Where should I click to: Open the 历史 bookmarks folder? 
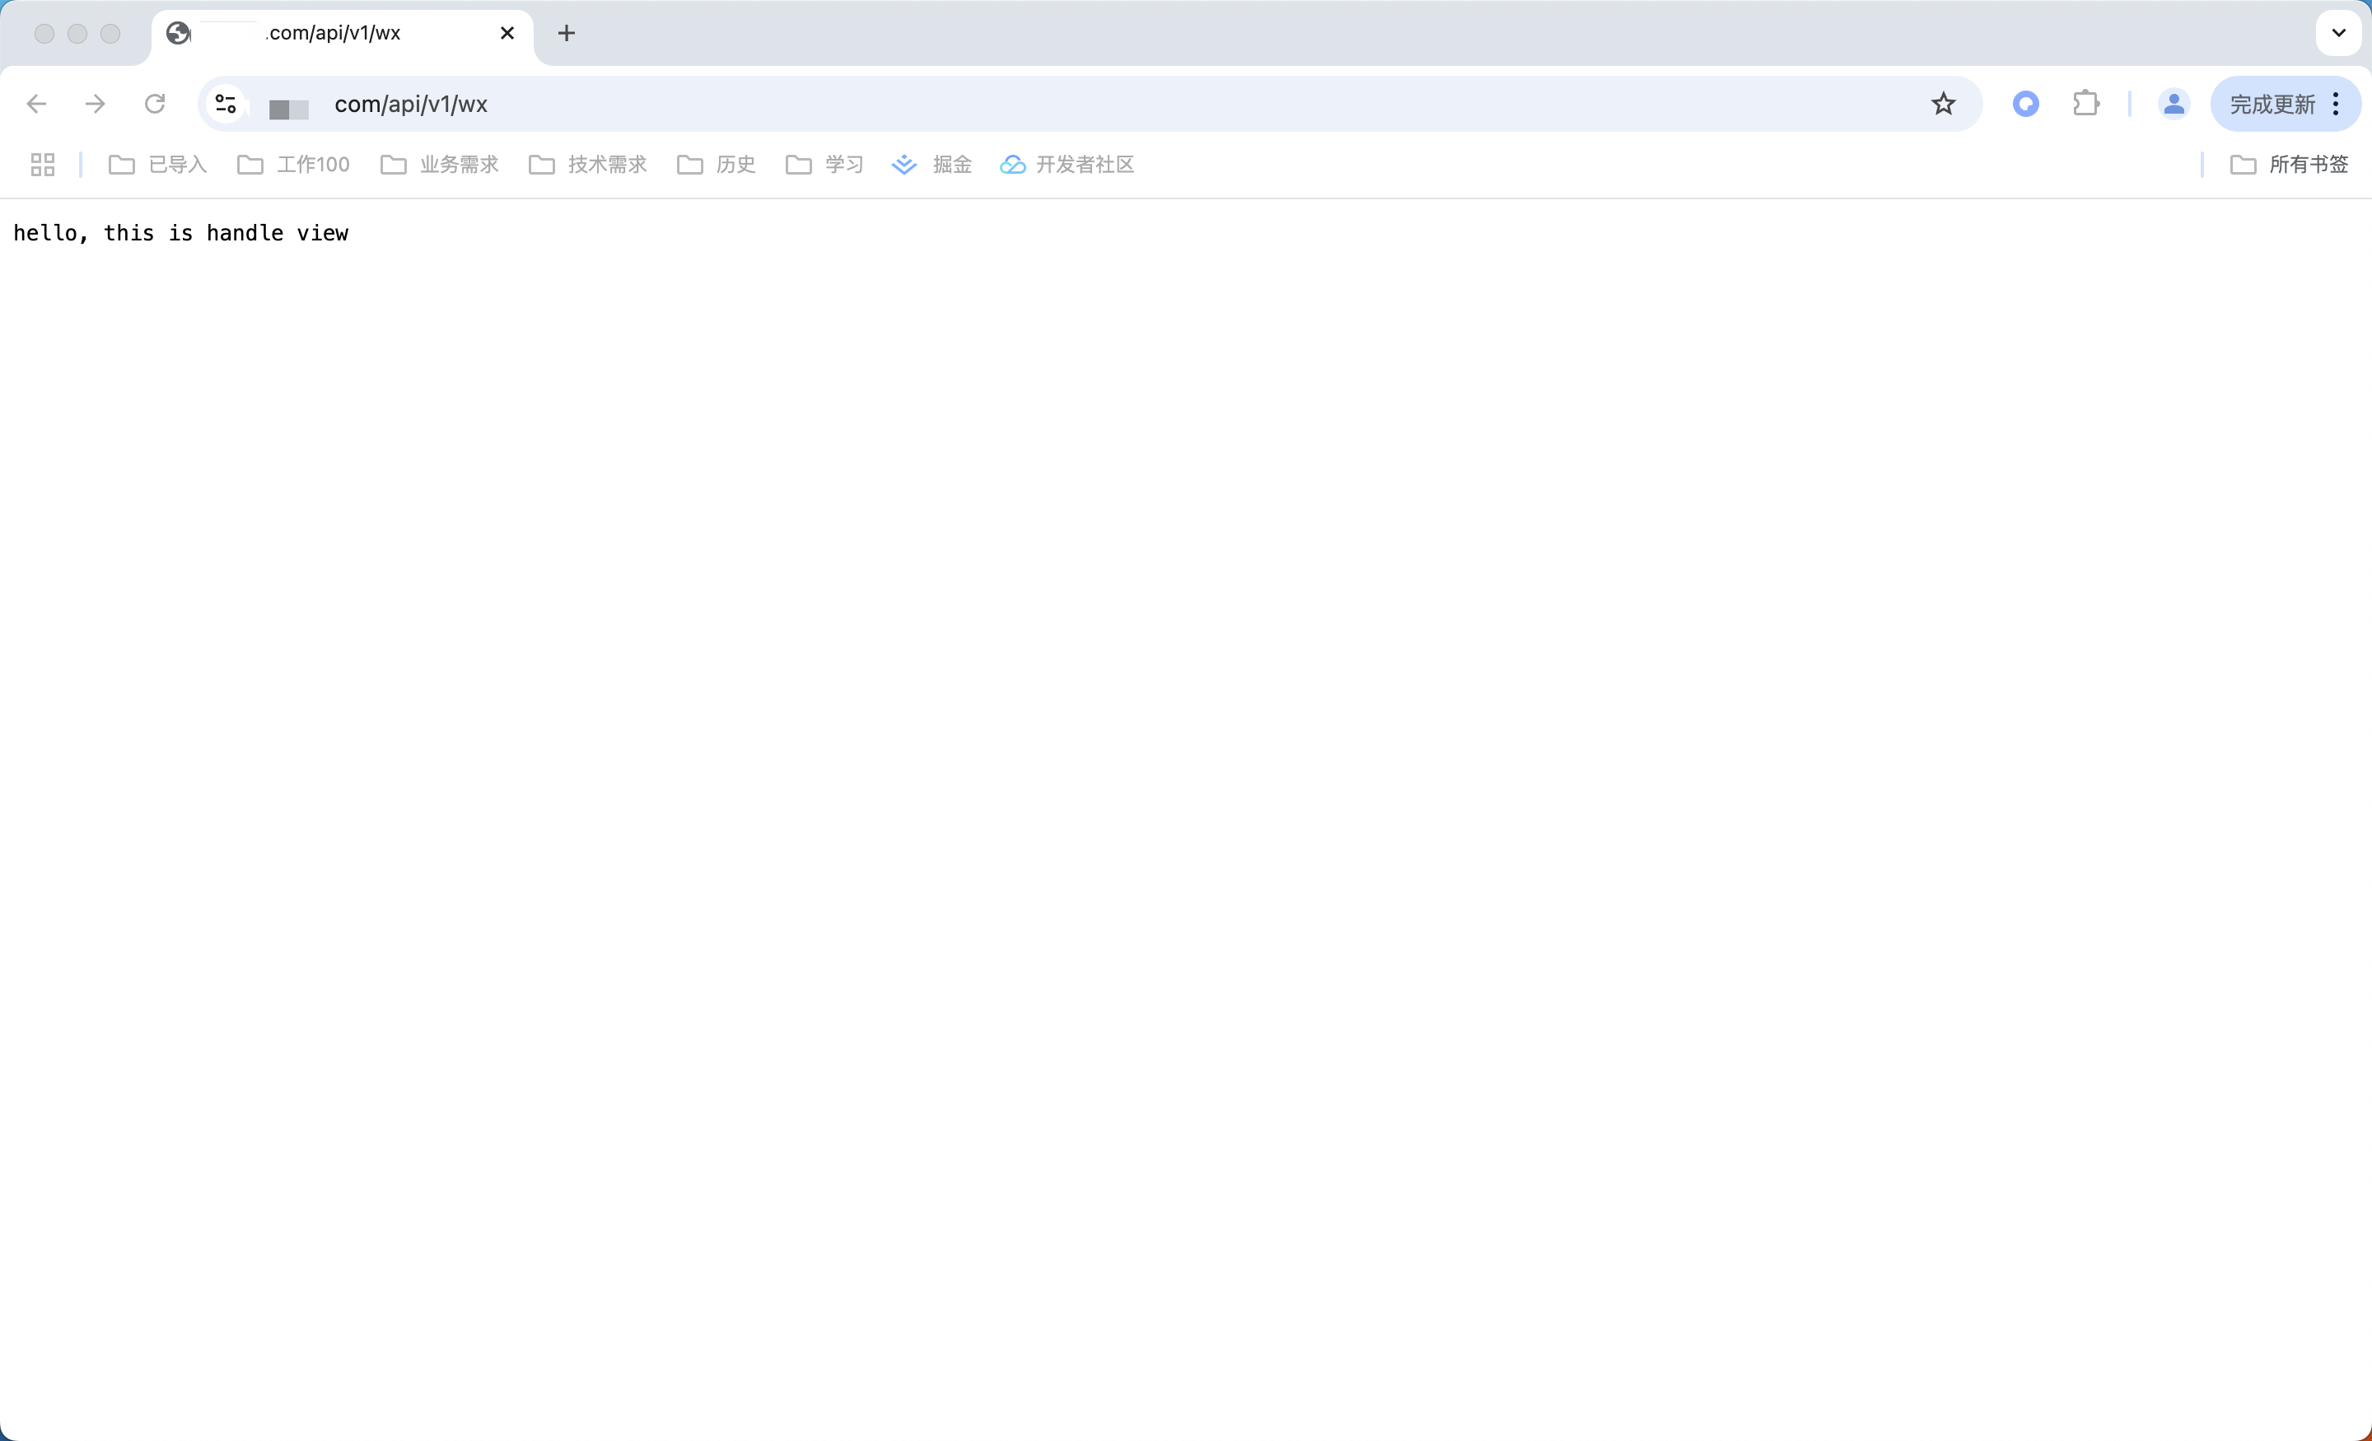click(x=717, y=165)
